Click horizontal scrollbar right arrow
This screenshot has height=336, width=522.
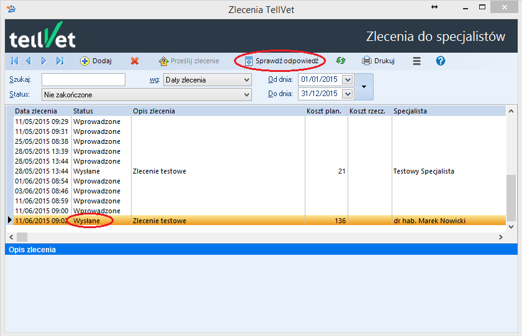[x=501, y=237]
